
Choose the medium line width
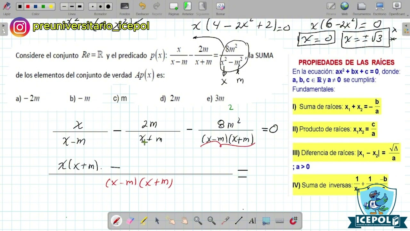72,7
